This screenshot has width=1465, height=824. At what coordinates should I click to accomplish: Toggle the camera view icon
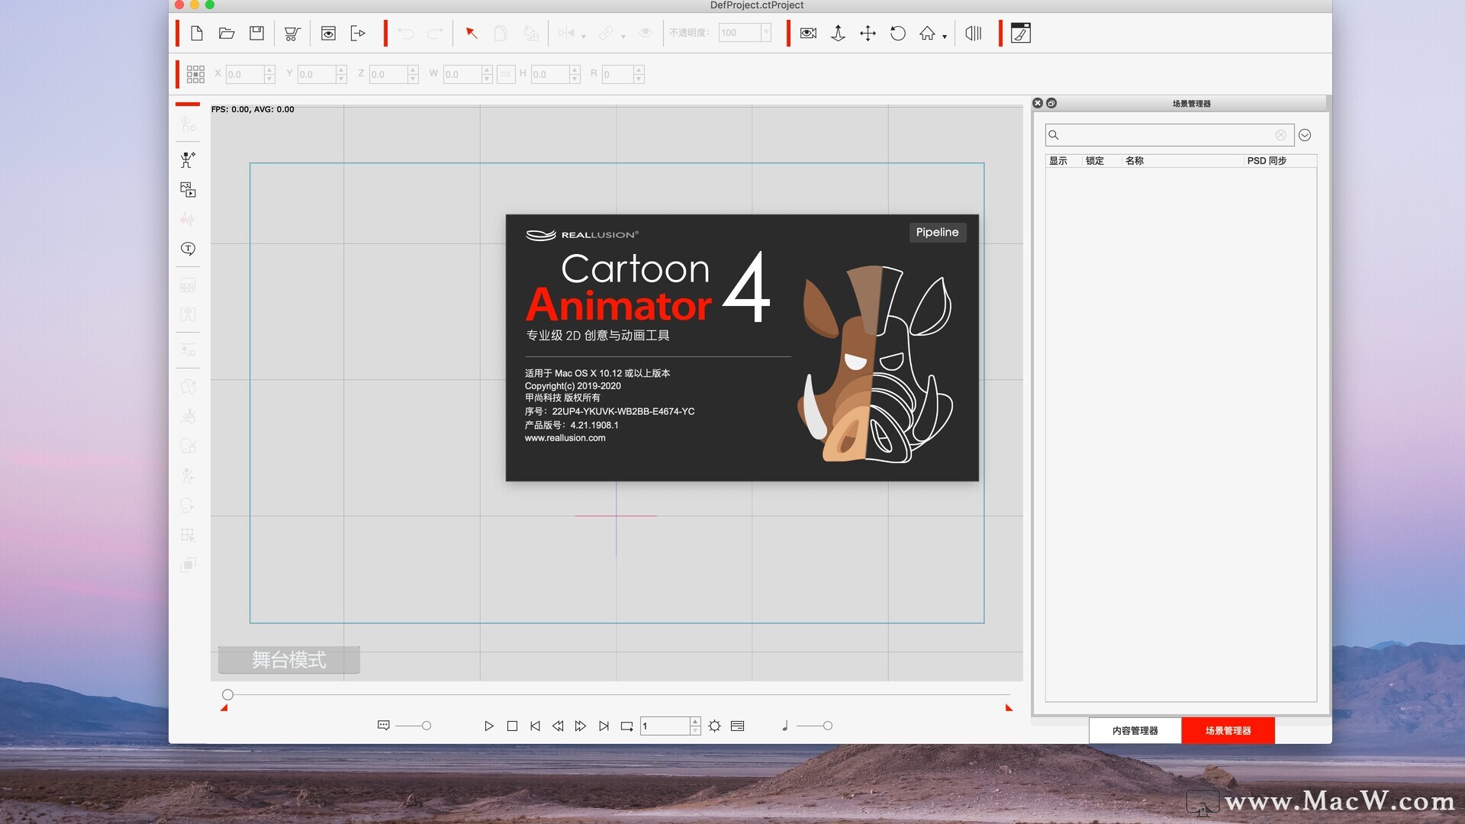808,33
